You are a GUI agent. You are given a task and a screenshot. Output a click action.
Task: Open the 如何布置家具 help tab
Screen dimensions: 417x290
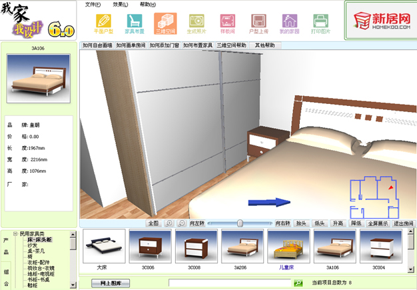point(198,45)
